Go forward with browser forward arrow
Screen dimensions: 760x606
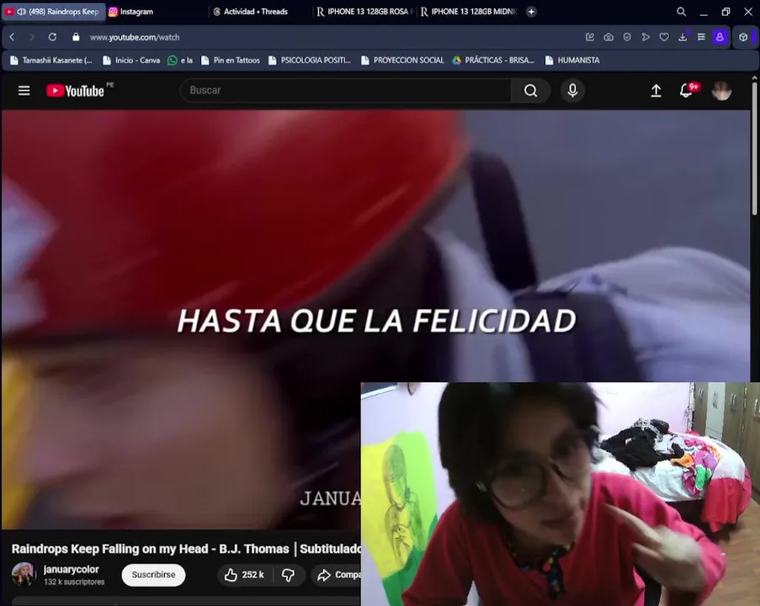(x=32, y=37)
